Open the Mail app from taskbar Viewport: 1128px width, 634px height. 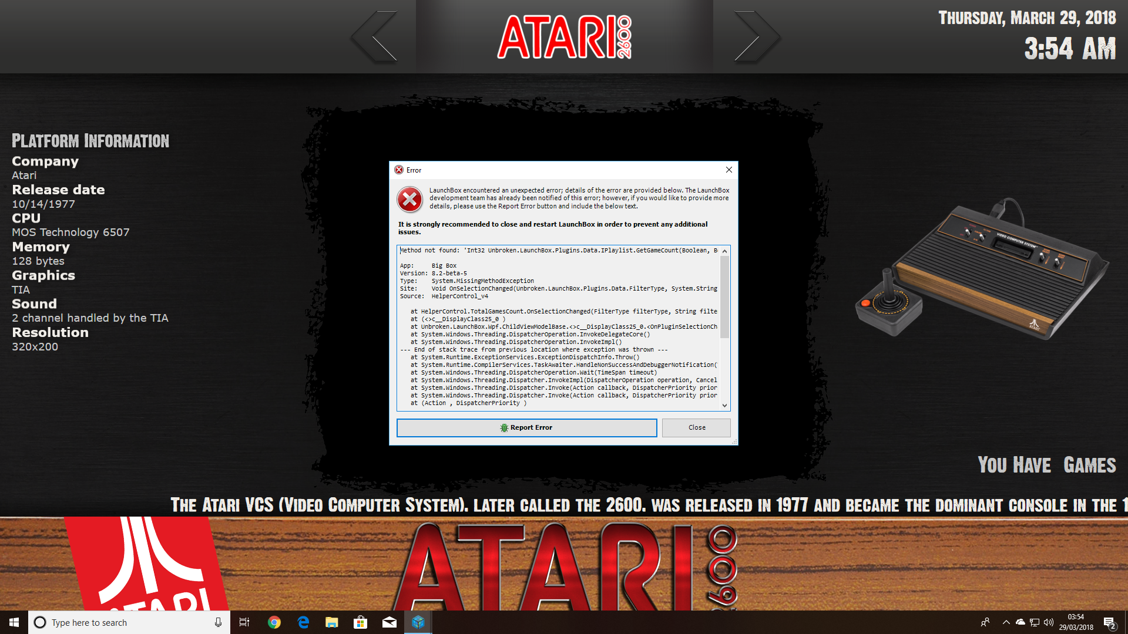[390, 622]
